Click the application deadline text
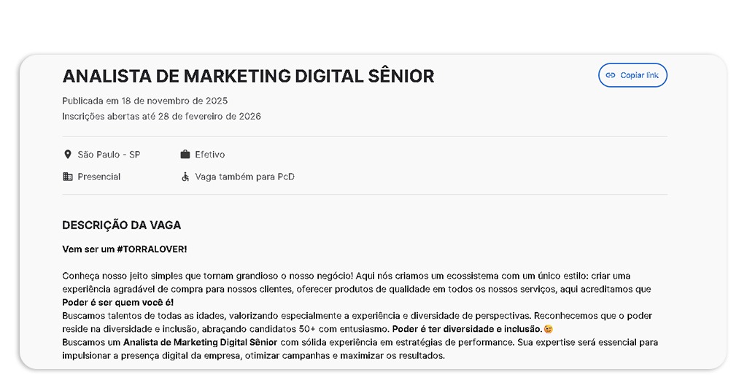 pos(161,116)
